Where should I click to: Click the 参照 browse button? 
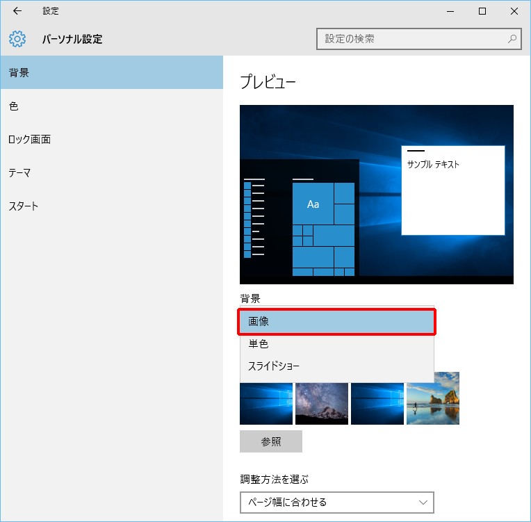pyautogui.click(x=270, y=441)
